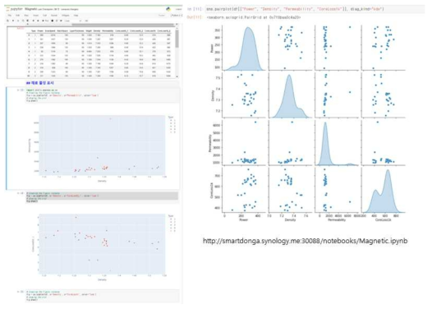
Task: Toggle Type 1 in CoreLoss plot legend
Action: pyautogui.click(x=172, y=219)
